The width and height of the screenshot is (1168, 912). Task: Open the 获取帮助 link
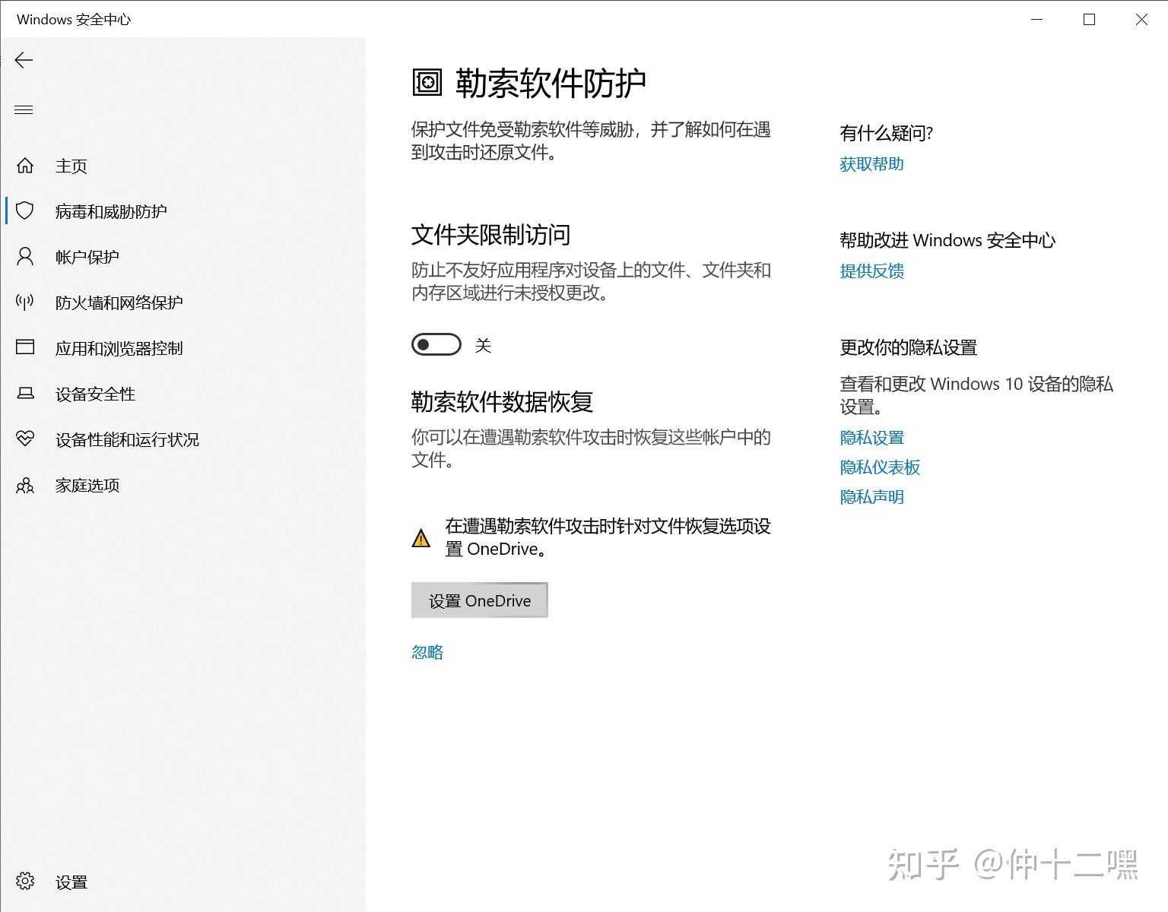point(871,164)
